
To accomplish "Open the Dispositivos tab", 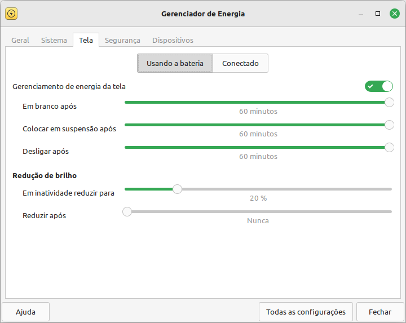I will tap(173, 41).
